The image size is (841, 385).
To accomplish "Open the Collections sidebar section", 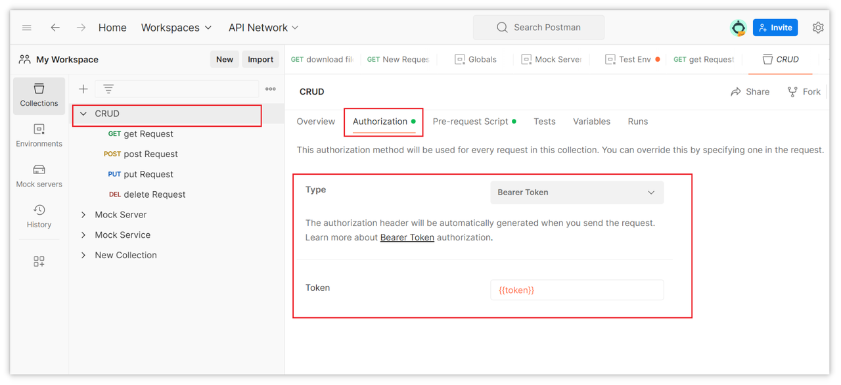I will 39,96.
